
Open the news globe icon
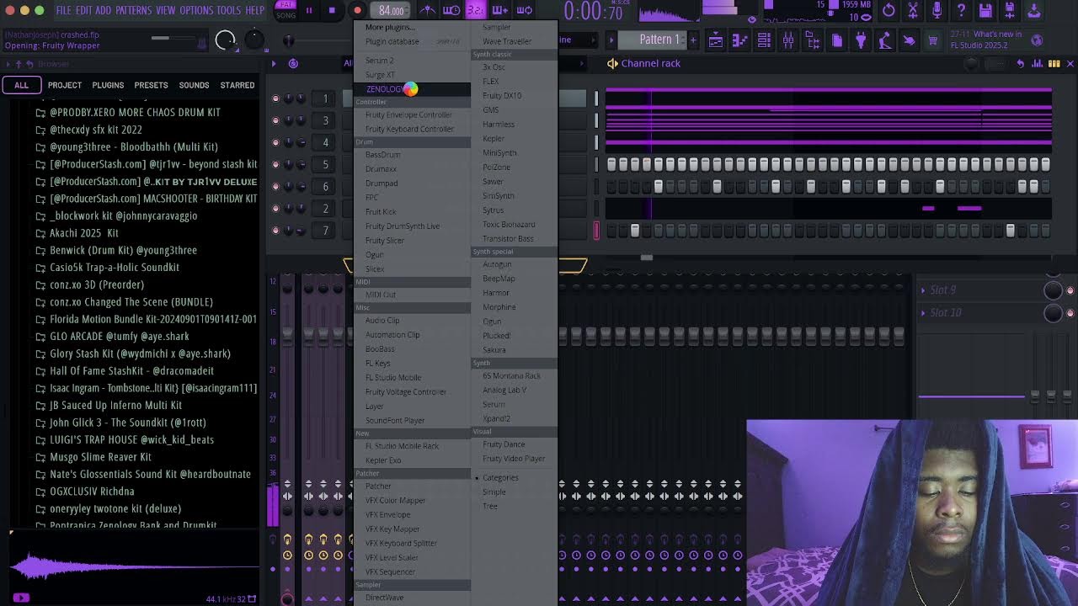tap(1037, 40)
